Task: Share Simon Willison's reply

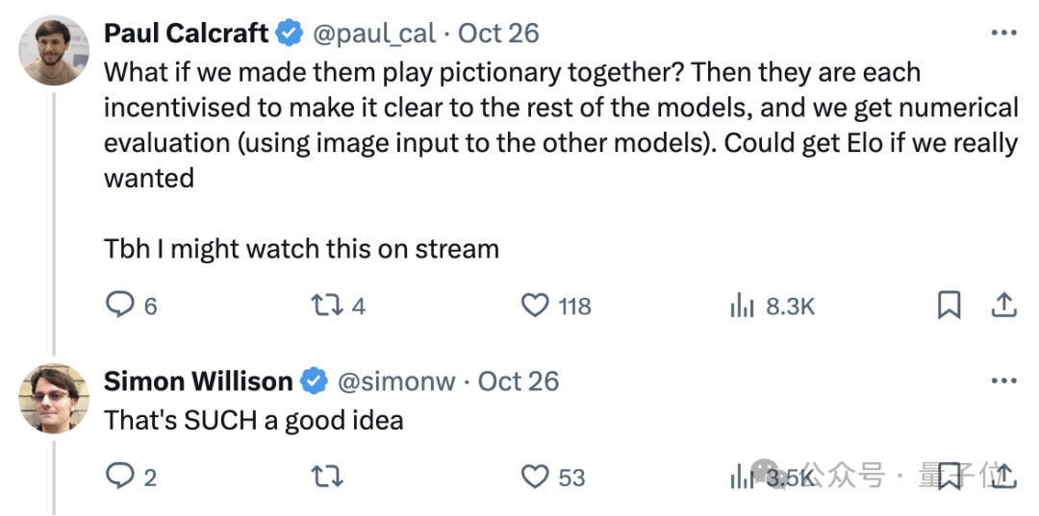Action: tap(1003, 476)
